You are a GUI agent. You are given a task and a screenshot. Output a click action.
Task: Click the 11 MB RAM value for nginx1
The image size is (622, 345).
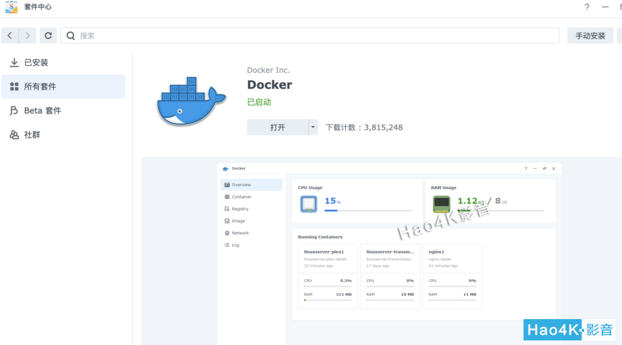pos(470,294)
